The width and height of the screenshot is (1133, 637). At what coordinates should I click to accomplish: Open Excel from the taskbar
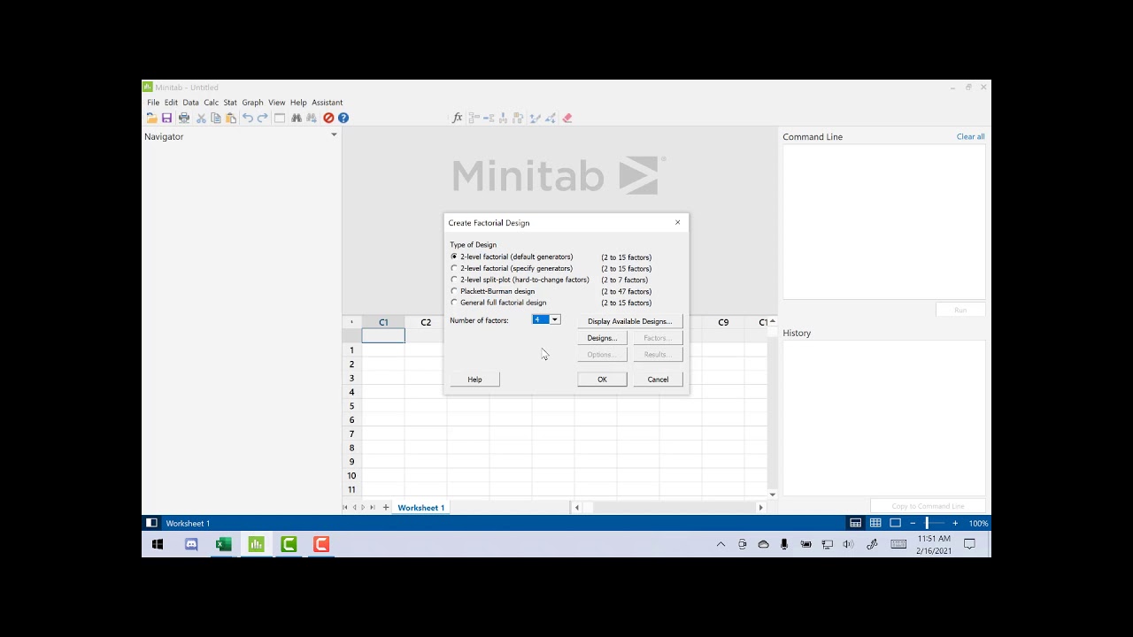[x=224, y=544]
